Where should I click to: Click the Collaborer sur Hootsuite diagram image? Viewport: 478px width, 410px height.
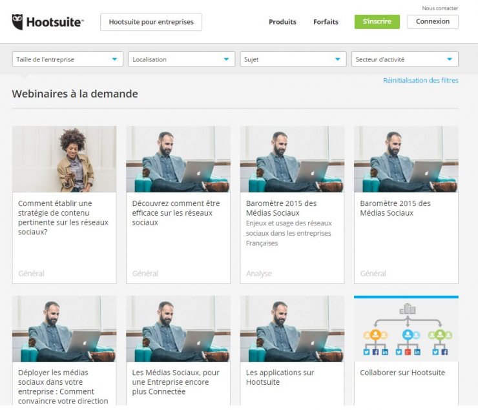click(406, 329)
